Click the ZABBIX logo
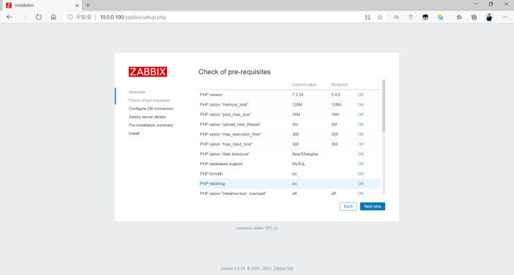The height and width of the screenshot is (275, 514). coord(148,72)
